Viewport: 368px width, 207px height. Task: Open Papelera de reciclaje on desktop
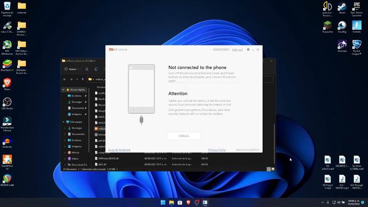[7, 9]
